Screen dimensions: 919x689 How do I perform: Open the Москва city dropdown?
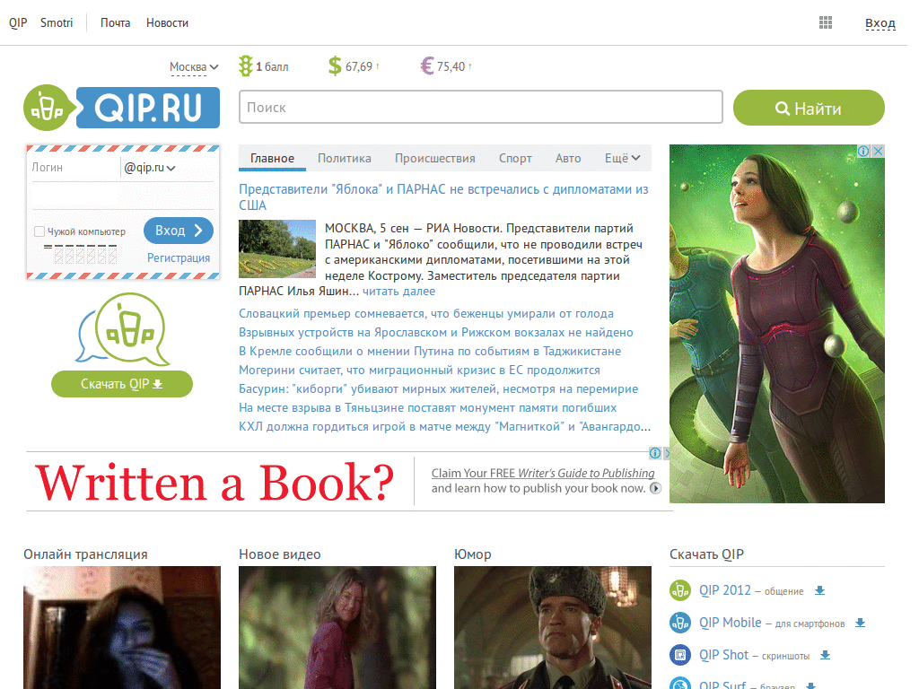coord(194,67)
